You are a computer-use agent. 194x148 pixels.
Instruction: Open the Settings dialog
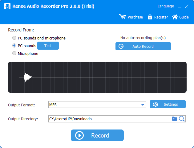[168, 104]
